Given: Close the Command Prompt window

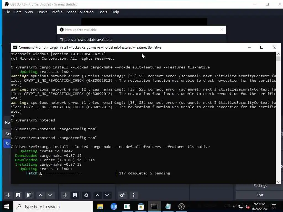Looking at the screenshot, I should 274,47.
